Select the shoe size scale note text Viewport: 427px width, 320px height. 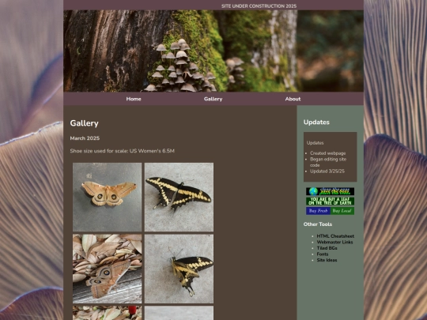(123, 151)
